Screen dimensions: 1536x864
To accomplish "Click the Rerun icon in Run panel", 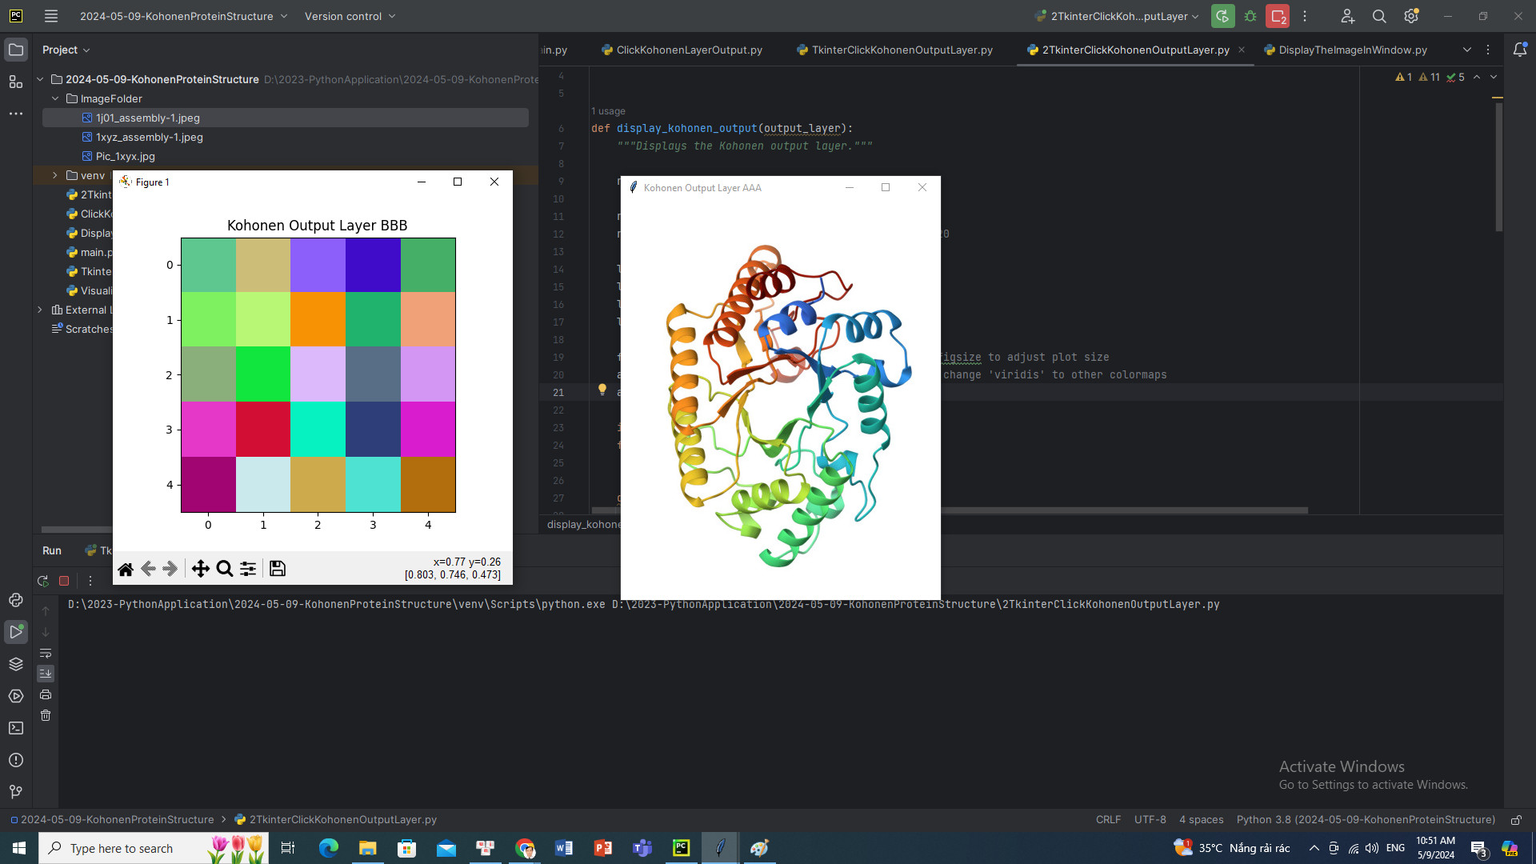I will coord(43,581).
